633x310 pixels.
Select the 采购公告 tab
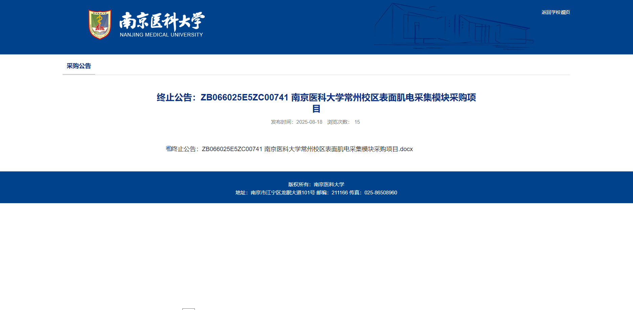coord(79,66)
